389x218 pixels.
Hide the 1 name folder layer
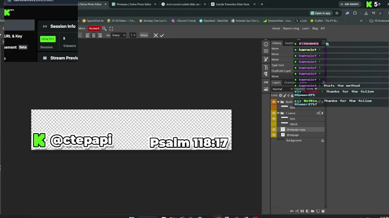coord(274,113)
